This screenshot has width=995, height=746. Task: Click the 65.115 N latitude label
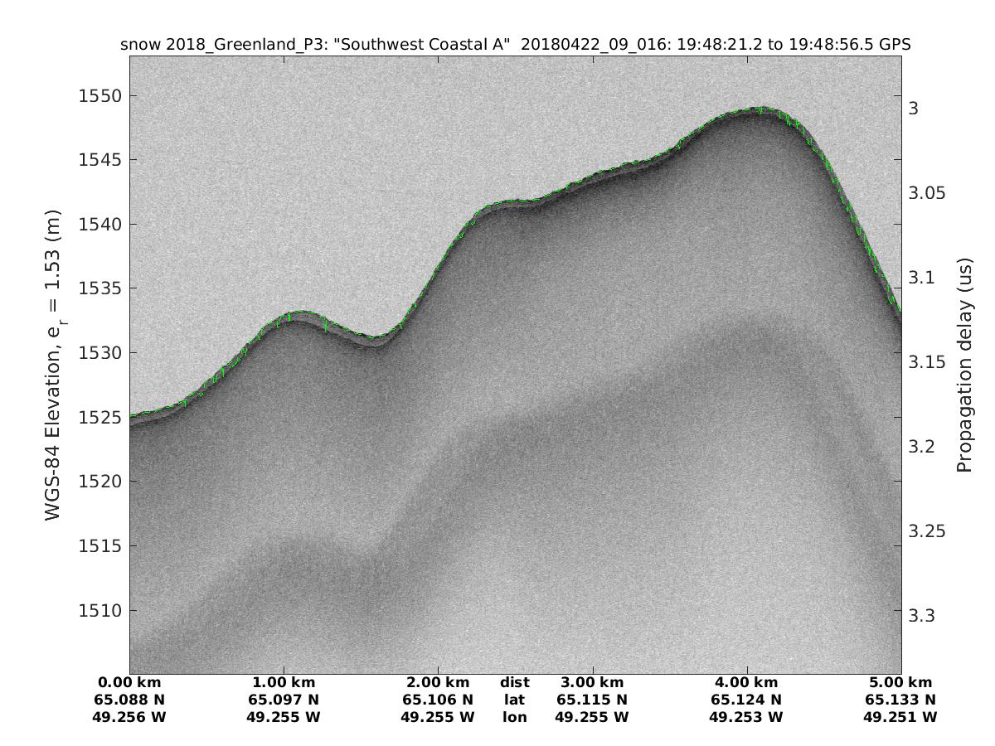[x=592, y=700]
